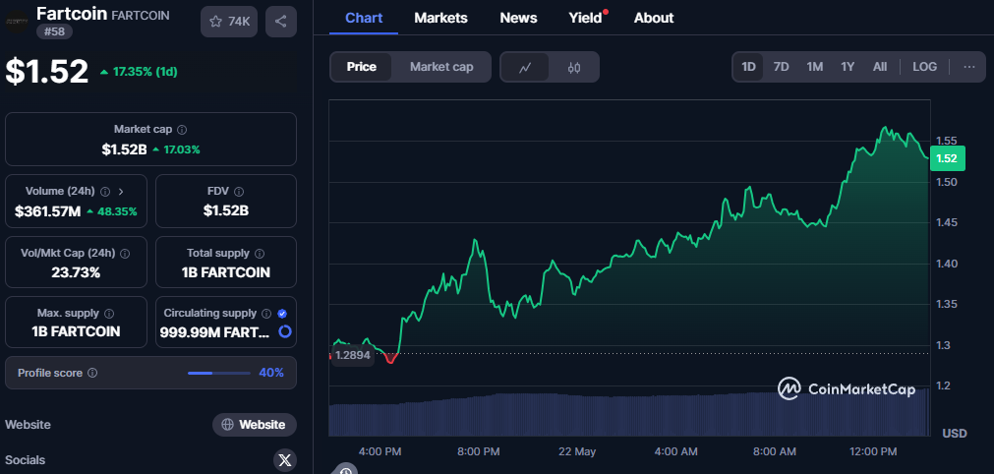The image size is (994, 474).
Task: Click the circular supply progress ring icon
Action: (x=285, y=331)
